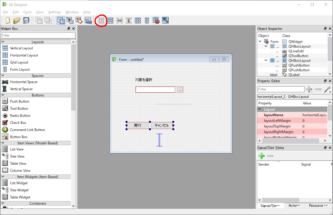This screenshot has height=215, width=333.
Task: Click the 実行 button on the form
Action: [x=137, y=125]
